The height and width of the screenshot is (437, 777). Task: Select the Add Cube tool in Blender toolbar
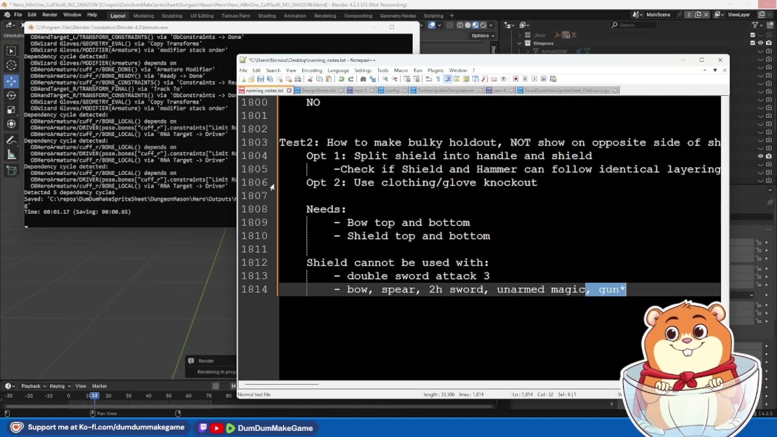(x=12, y=171)
